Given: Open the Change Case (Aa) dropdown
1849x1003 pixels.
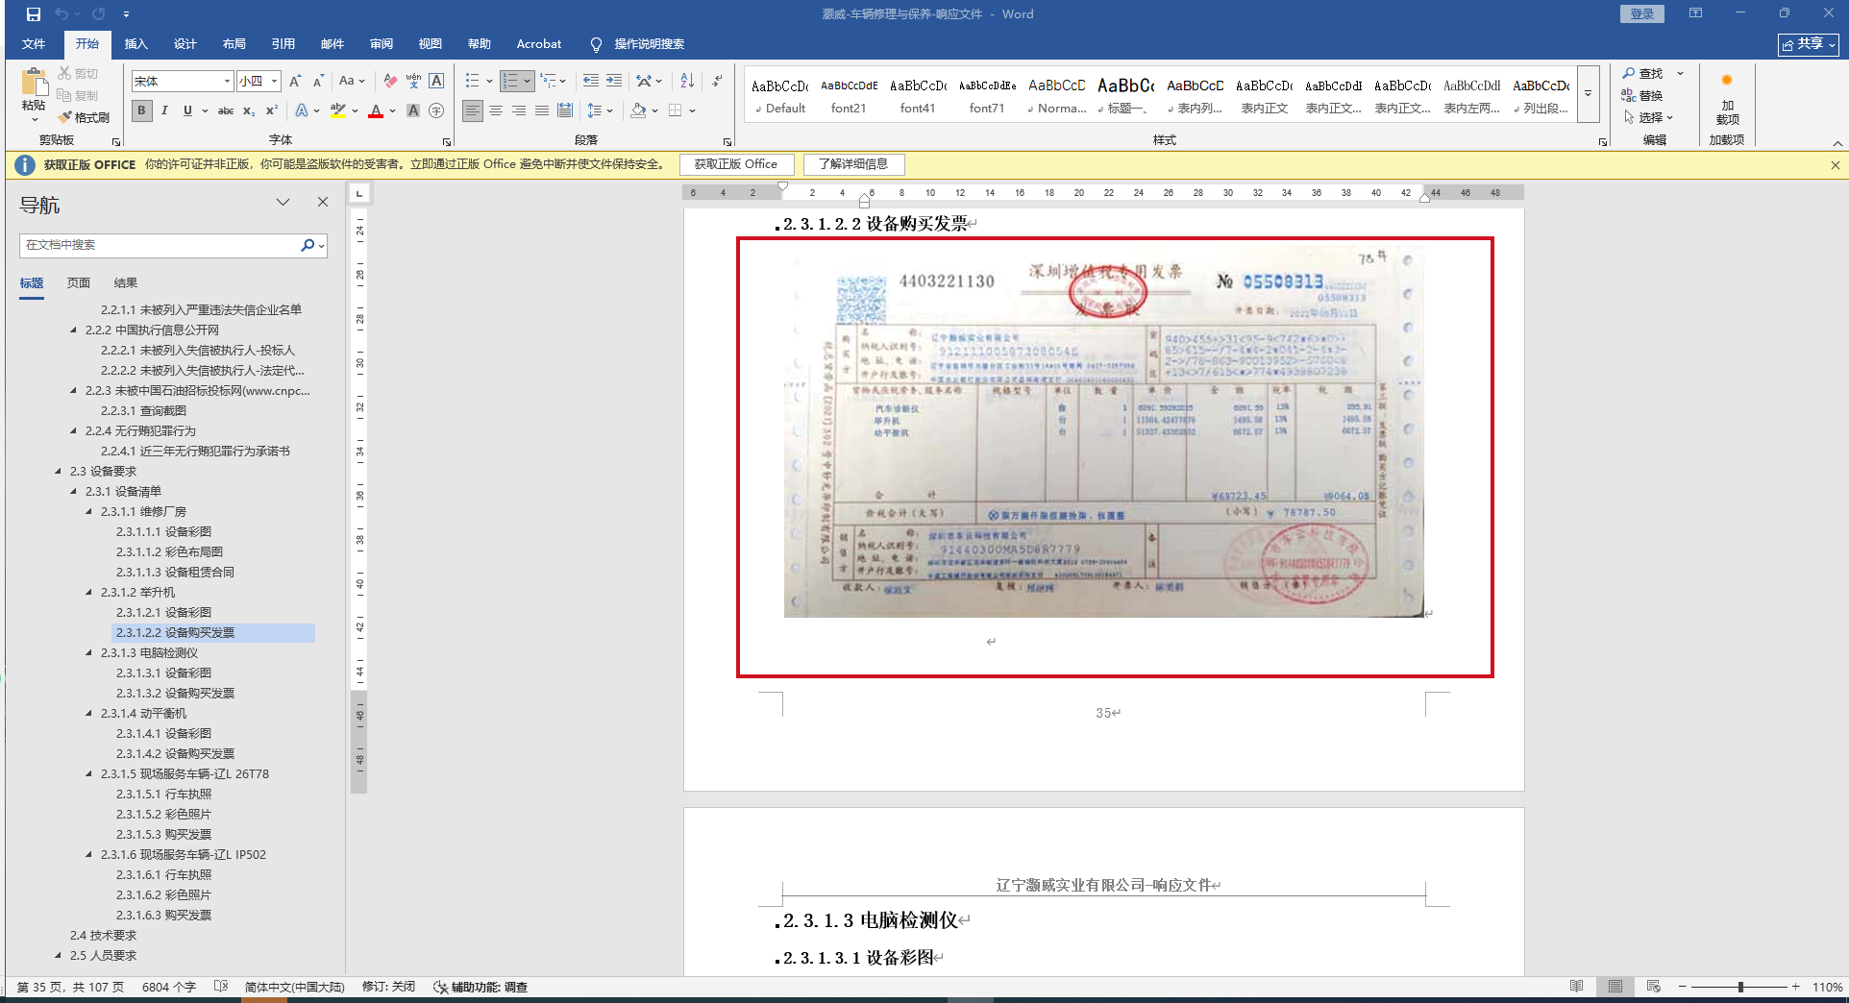Looking at the screenshot, I should pyautogui.click(x=352, y=82).
